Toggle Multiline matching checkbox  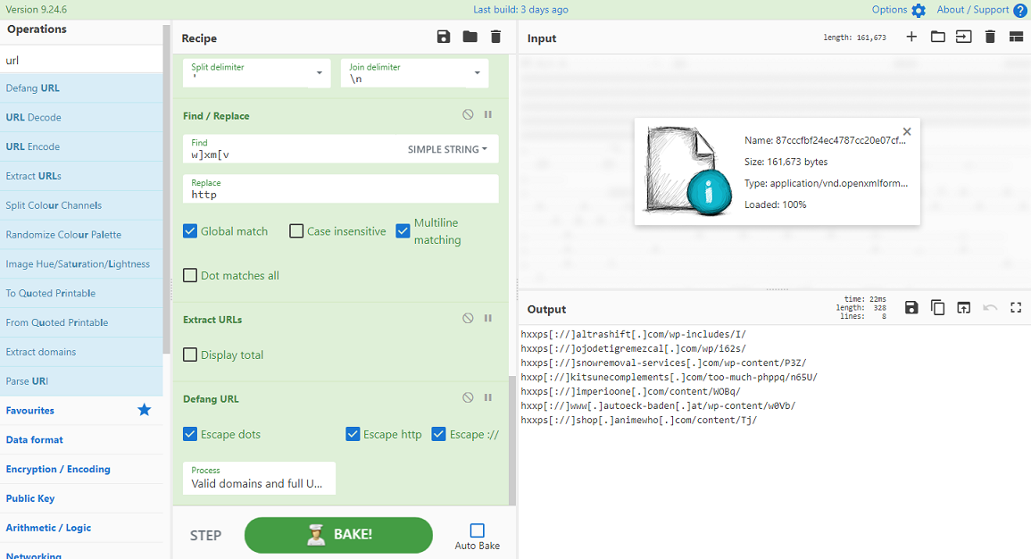[403, 231]
